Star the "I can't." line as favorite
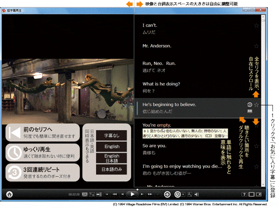The width and height of the screenshot is (278, 208). point(256,25)
